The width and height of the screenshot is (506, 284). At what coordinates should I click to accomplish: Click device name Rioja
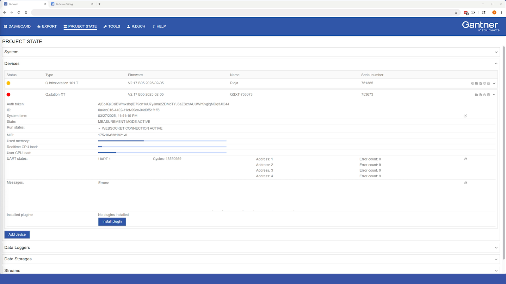click(x=234, y=83)
